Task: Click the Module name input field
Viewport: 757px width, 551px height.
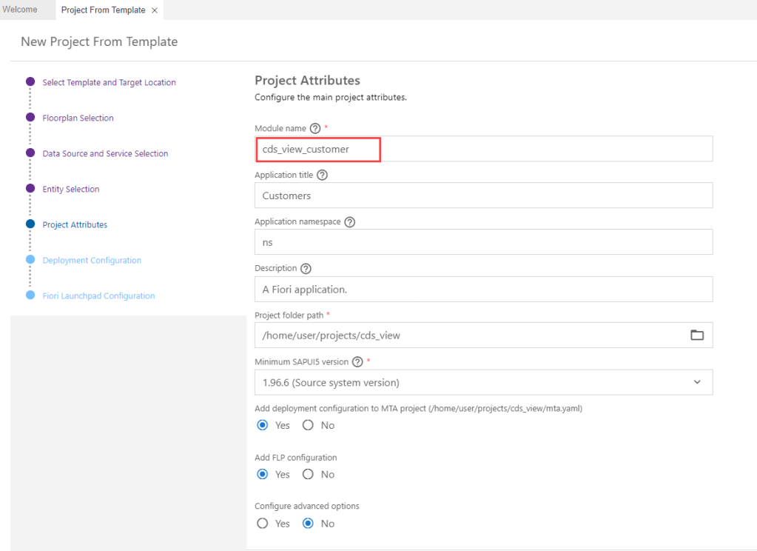Action: 483,149
